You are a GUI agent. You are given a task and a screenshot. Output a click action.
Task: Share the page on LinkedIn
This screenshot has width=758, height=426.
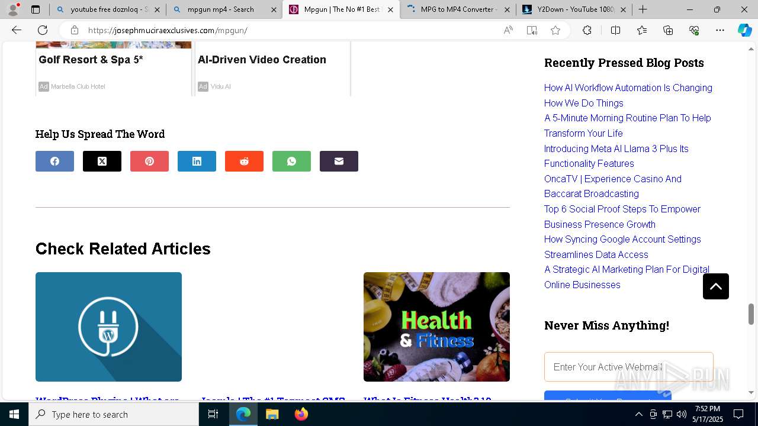click(197, 161)
